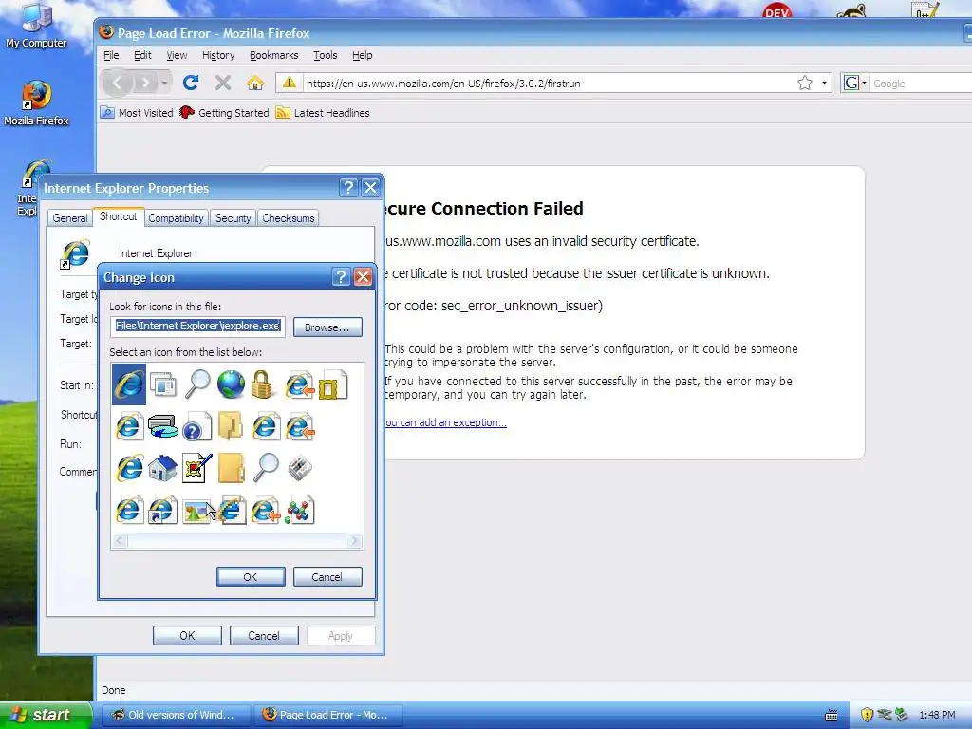Bookmark this page with the star
This screenshot has width=972, height=729.
pos(805,83)
